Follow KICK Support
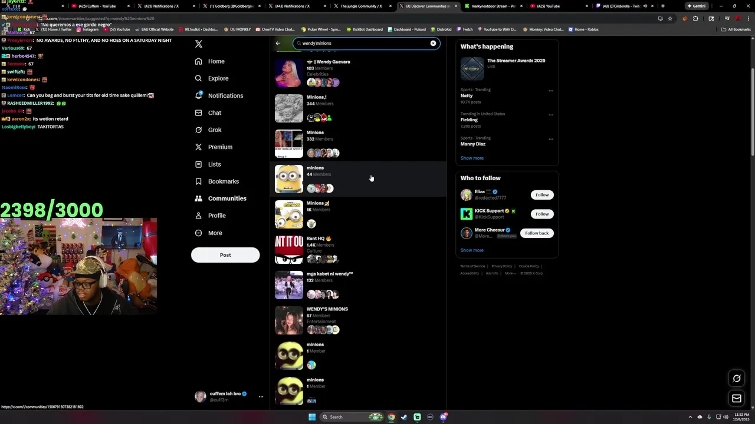This screenshot has height=424, width=755. [542, 214]
